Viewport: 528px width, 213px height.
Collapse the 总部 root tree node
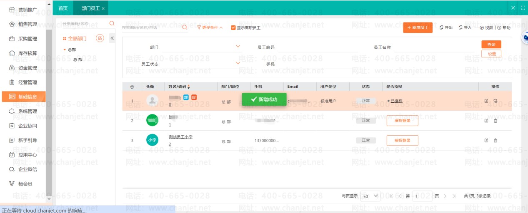[x=65, y=50]
